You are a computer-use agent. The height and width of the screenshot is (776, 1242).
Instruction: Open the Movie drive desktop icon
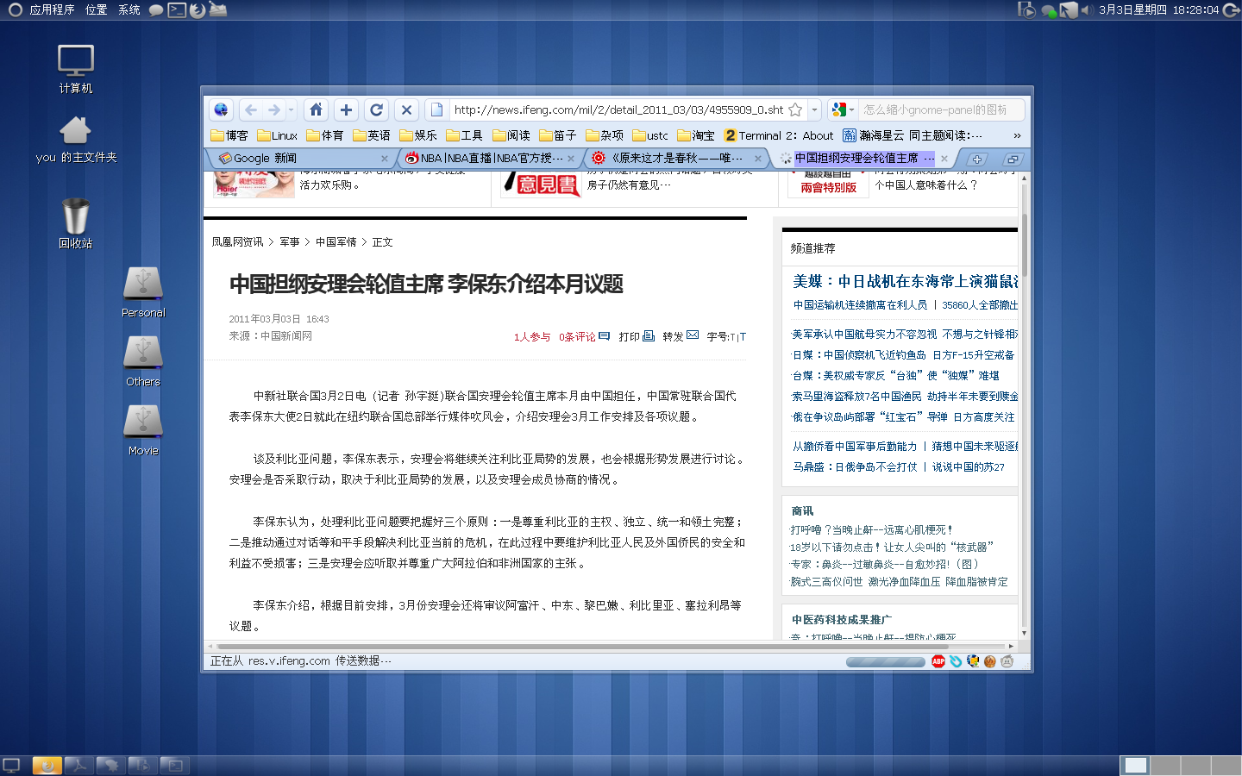143,430
